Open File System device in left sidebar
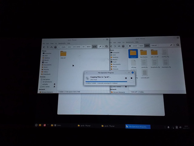This screenshot has width=194, height=146. pyautogui.click(x=46, y=79)
